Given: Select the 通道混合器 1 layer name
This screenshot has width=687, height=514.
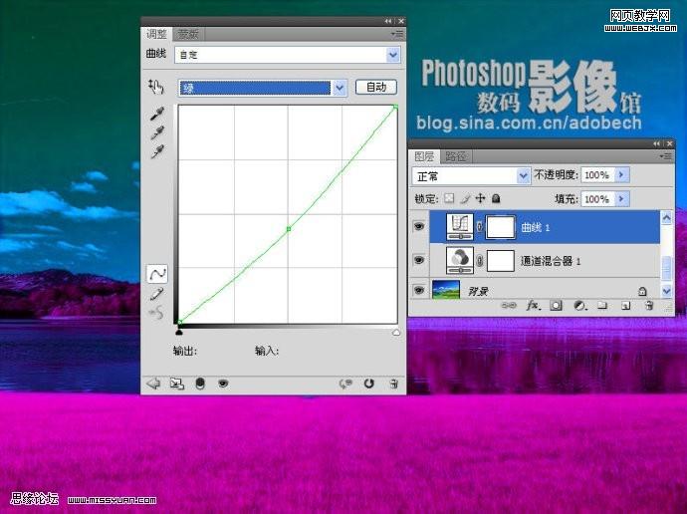Looking at the screenshot, I should pyautogui.click(x=551, y=261).
